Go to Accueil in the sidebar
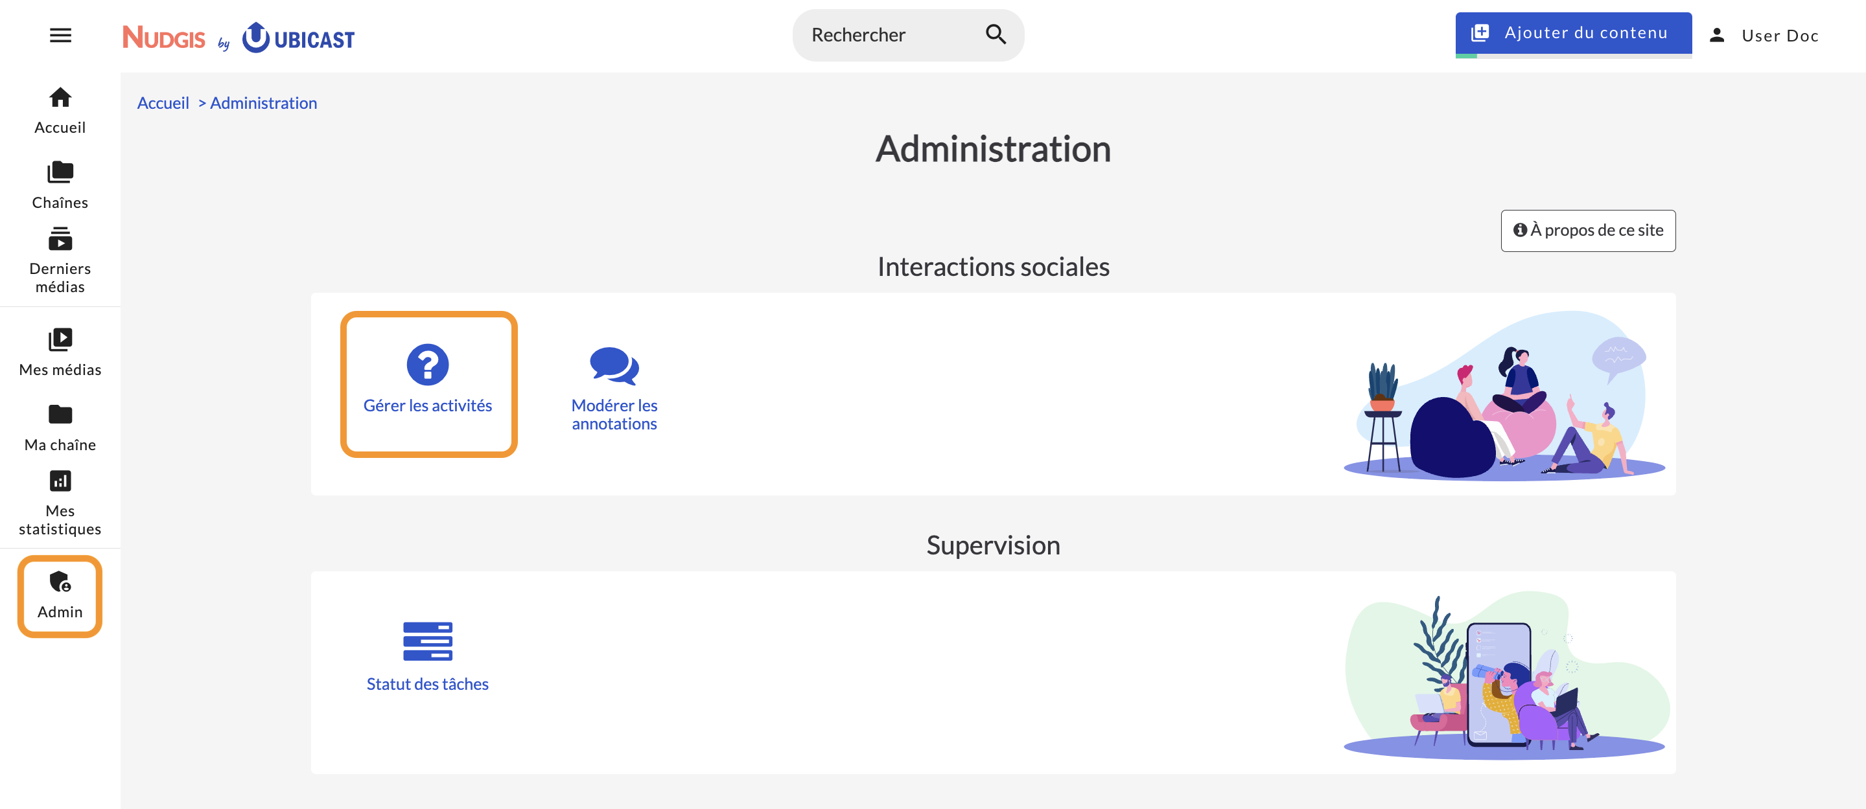1866x809 pixels. pos(60,111)
